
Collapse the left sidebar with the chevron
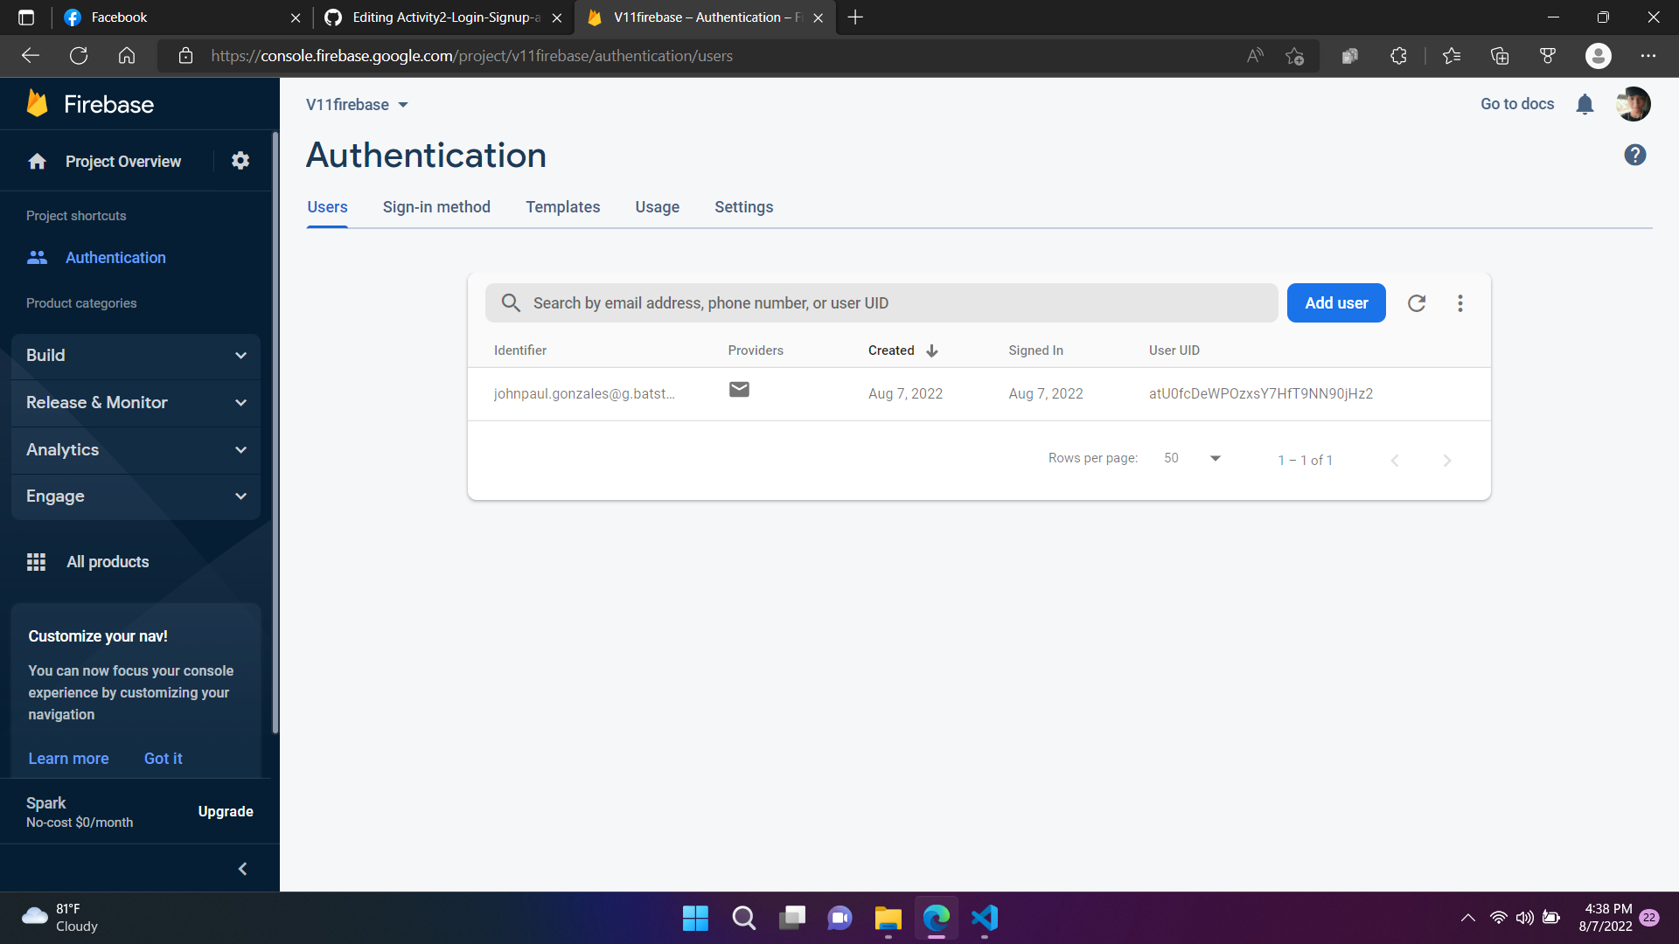(x=242, y=868)
